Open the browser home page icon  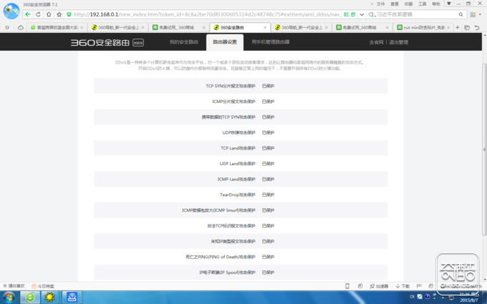coord(49,14)
